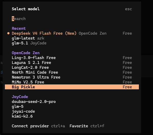Screen dimensions: 153x135
Task: Select Nemotron 3 Ultra Free model
Action: pyautogui.click(x=72, y=77)
